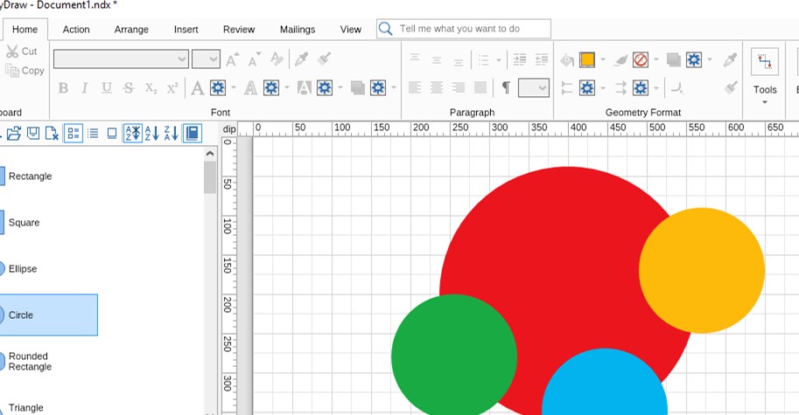This screenshot has height=415, width=799.
Task: Open the Insert ribbon tab
Action: [x=186, y=30]
